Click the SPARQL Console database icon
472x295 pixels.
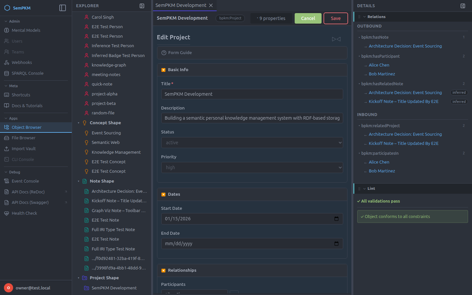(x=7, y=73)
